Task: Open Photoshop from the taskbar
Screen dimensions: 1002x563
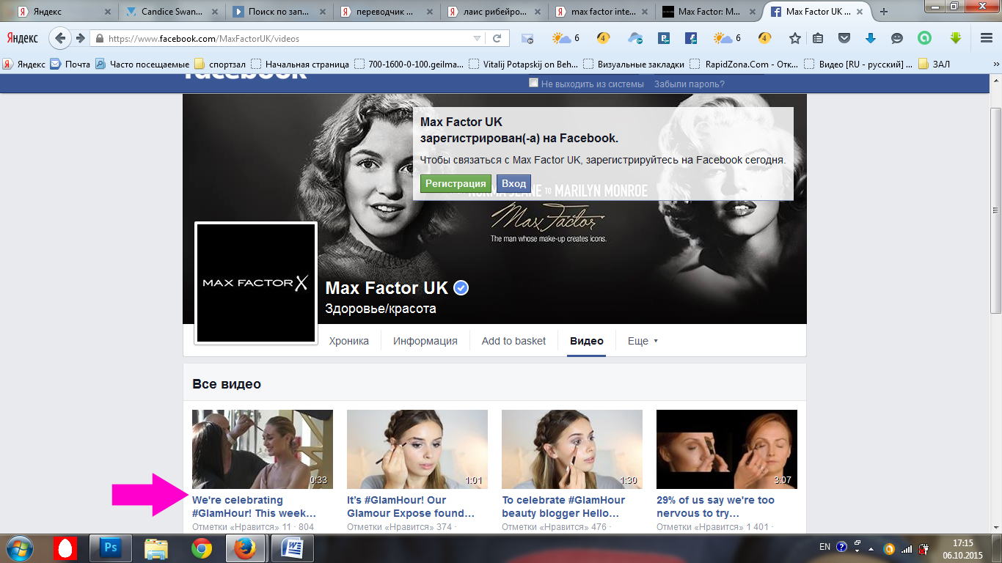Action: [x=111, y=548]
